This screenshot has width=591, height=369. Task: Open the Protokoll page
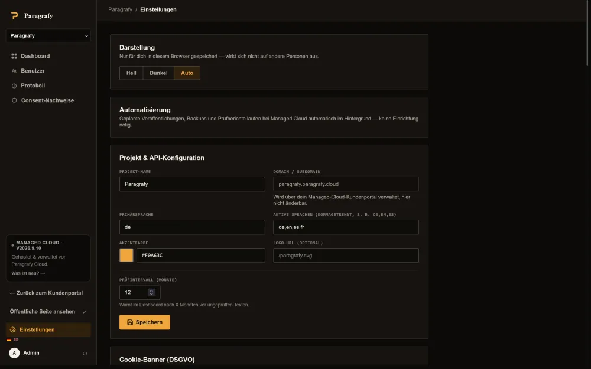click(48, 86)
